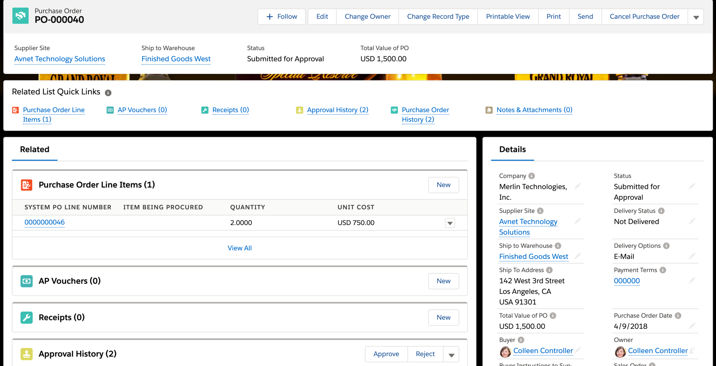Click the Company field info icon
The image size is (716, 366).
(532, 176)
